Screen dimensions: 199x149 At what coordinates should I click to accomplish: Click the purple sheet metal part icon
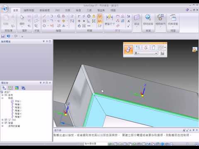pos(137,17)
